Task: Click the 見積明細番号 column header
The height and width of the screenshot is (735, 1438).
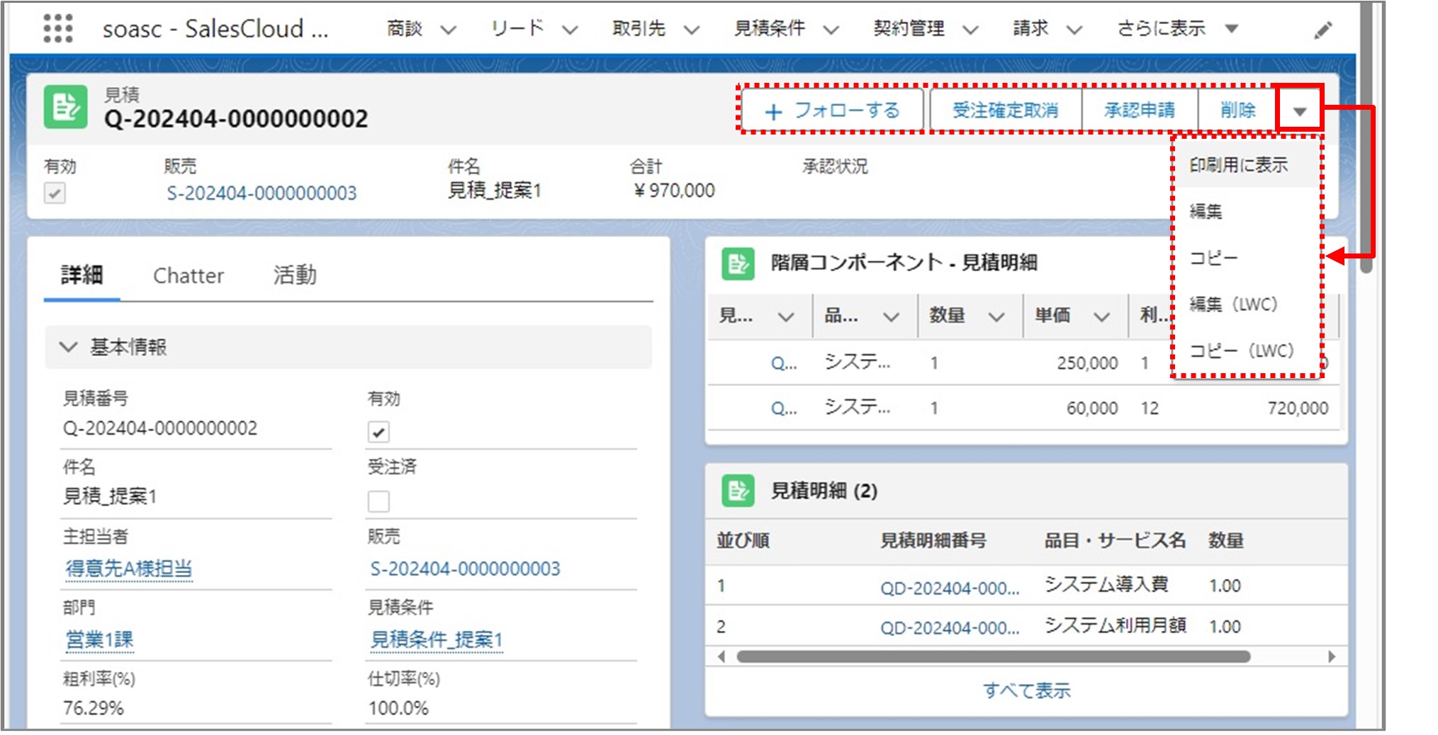Action: coord(933,541)
